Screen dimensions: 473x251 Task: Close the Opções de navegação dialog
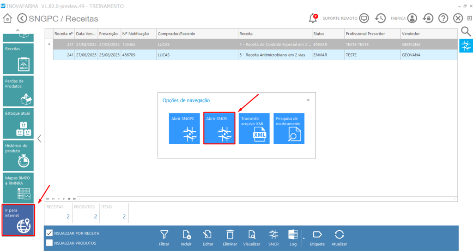308,100
